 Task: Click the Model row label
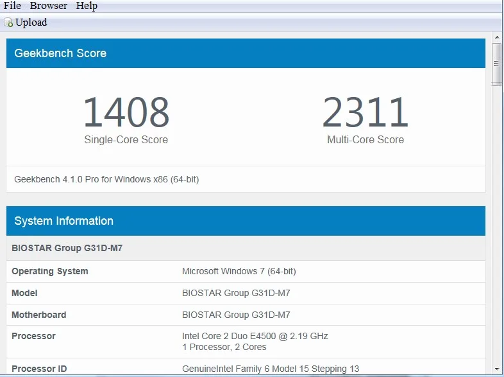[24, 293]
